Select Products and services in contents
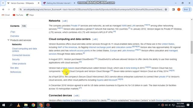Image resolution: width=193 pixels, height=108 pixels. coord(21,40)
